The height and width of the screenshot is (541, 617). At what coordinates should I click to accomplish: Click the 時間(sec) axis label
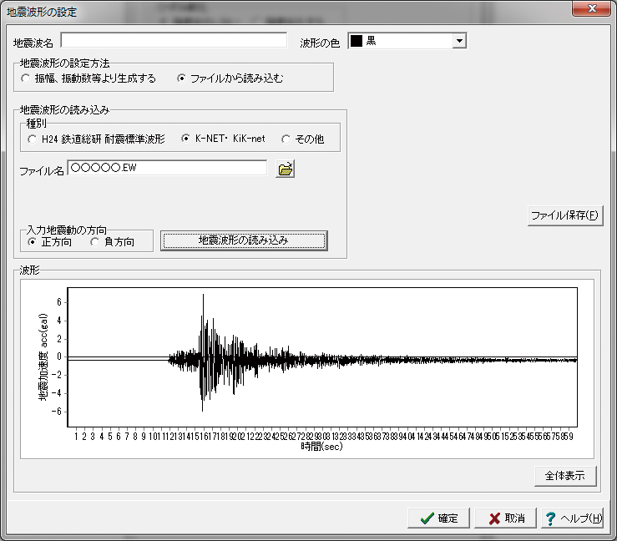coord(322,447)
